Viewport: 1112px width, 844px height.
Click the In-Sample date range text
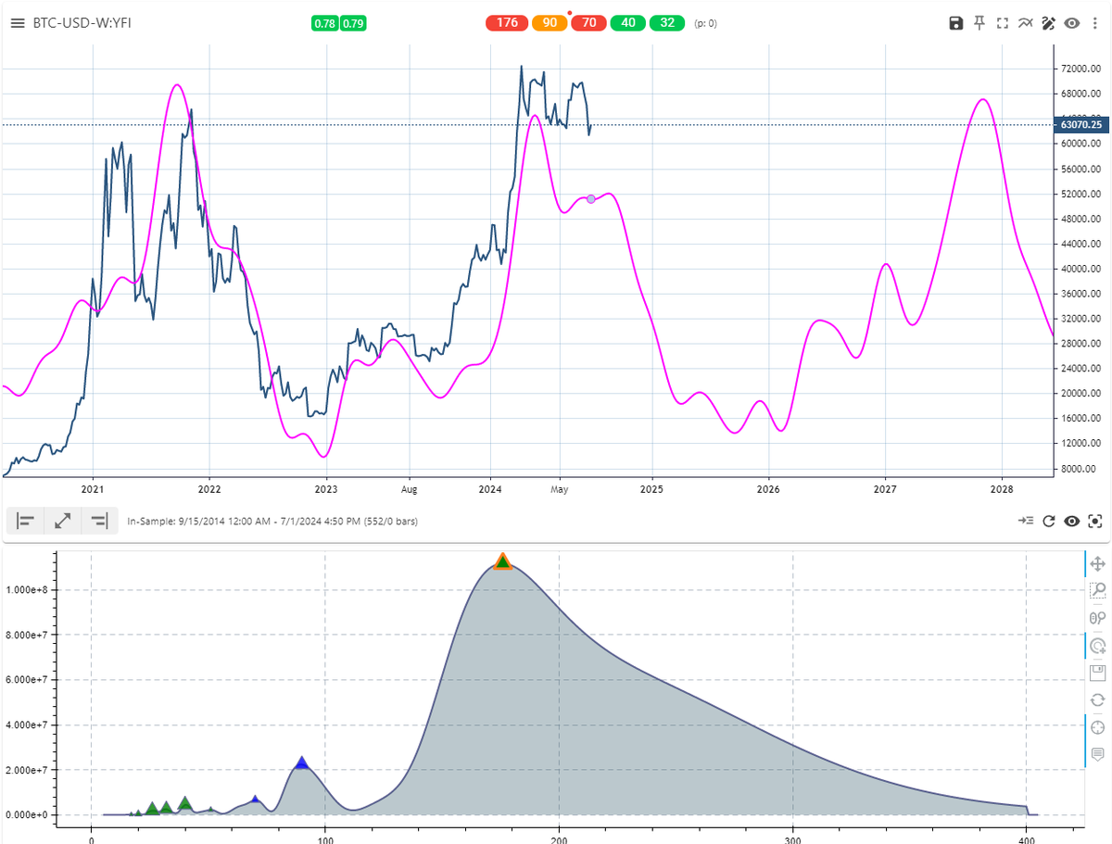click(x=272, y=522)
